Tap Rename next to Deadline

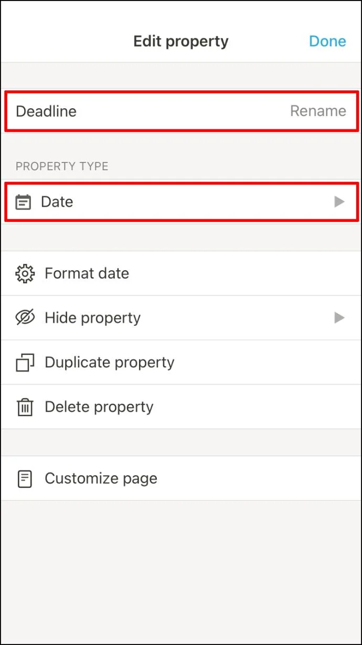[318, 111]
